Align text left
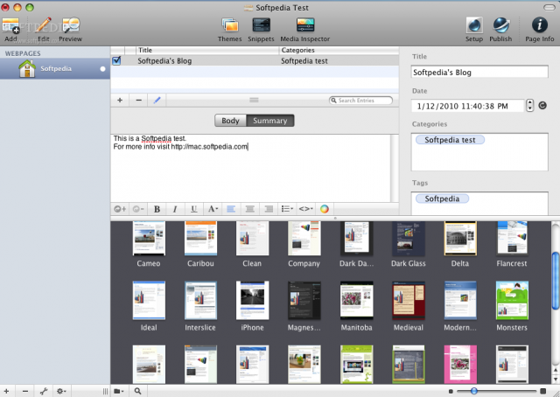This screenshot has width=560, height=397. (231, 209)
